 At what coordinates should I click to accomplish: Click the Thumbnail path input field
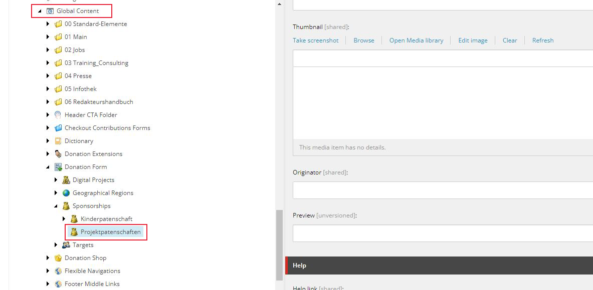click(x=443, y=58)
